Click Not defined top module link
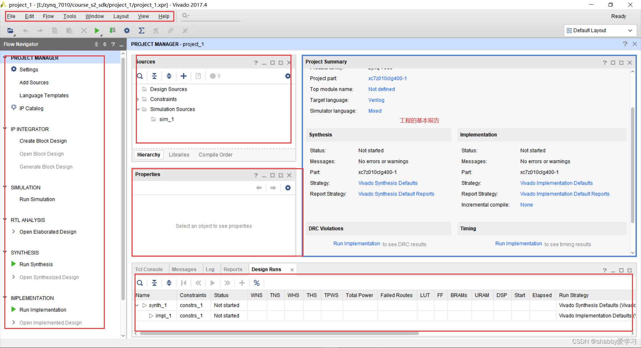The width and height of the screenshot is (641, 348). 382,89
